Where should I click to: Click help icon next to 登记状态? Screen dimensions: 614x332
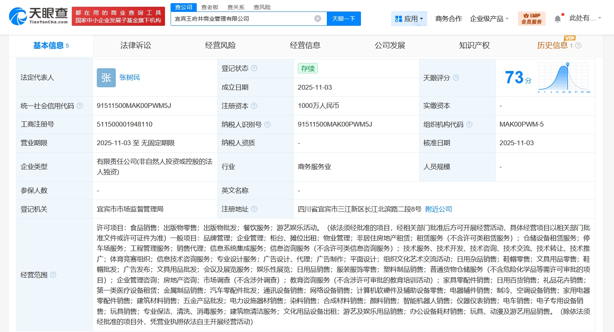tap(254, 68)
